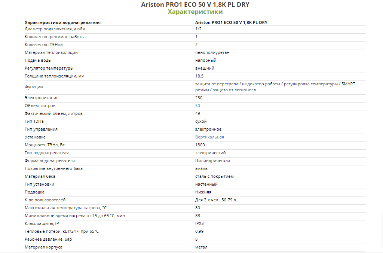The height and width of the screenshot is (253, 383).
Task: Select the green 'Характеристики' heading
Action: point(195,12)
